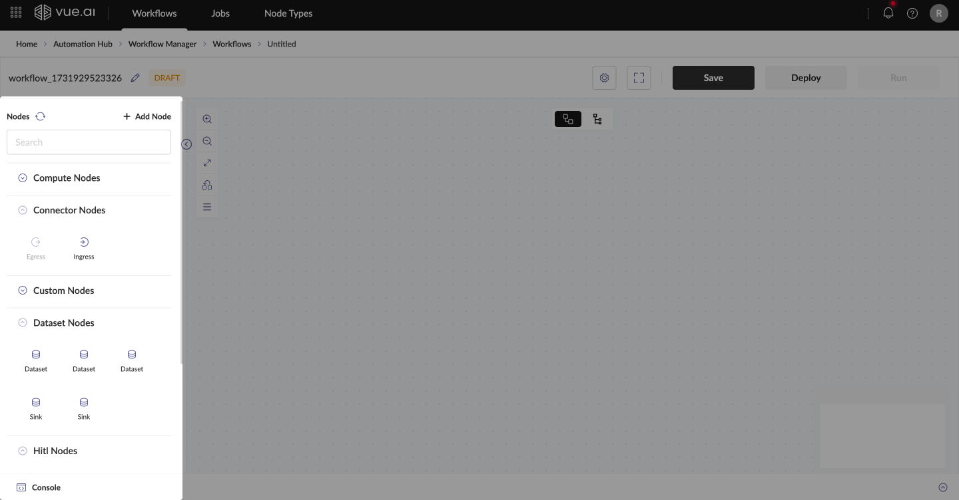Viewport: 959px width, 500px height.
Task: Click the fullscreen canvas icon
Action: click(x=639, y=78)
